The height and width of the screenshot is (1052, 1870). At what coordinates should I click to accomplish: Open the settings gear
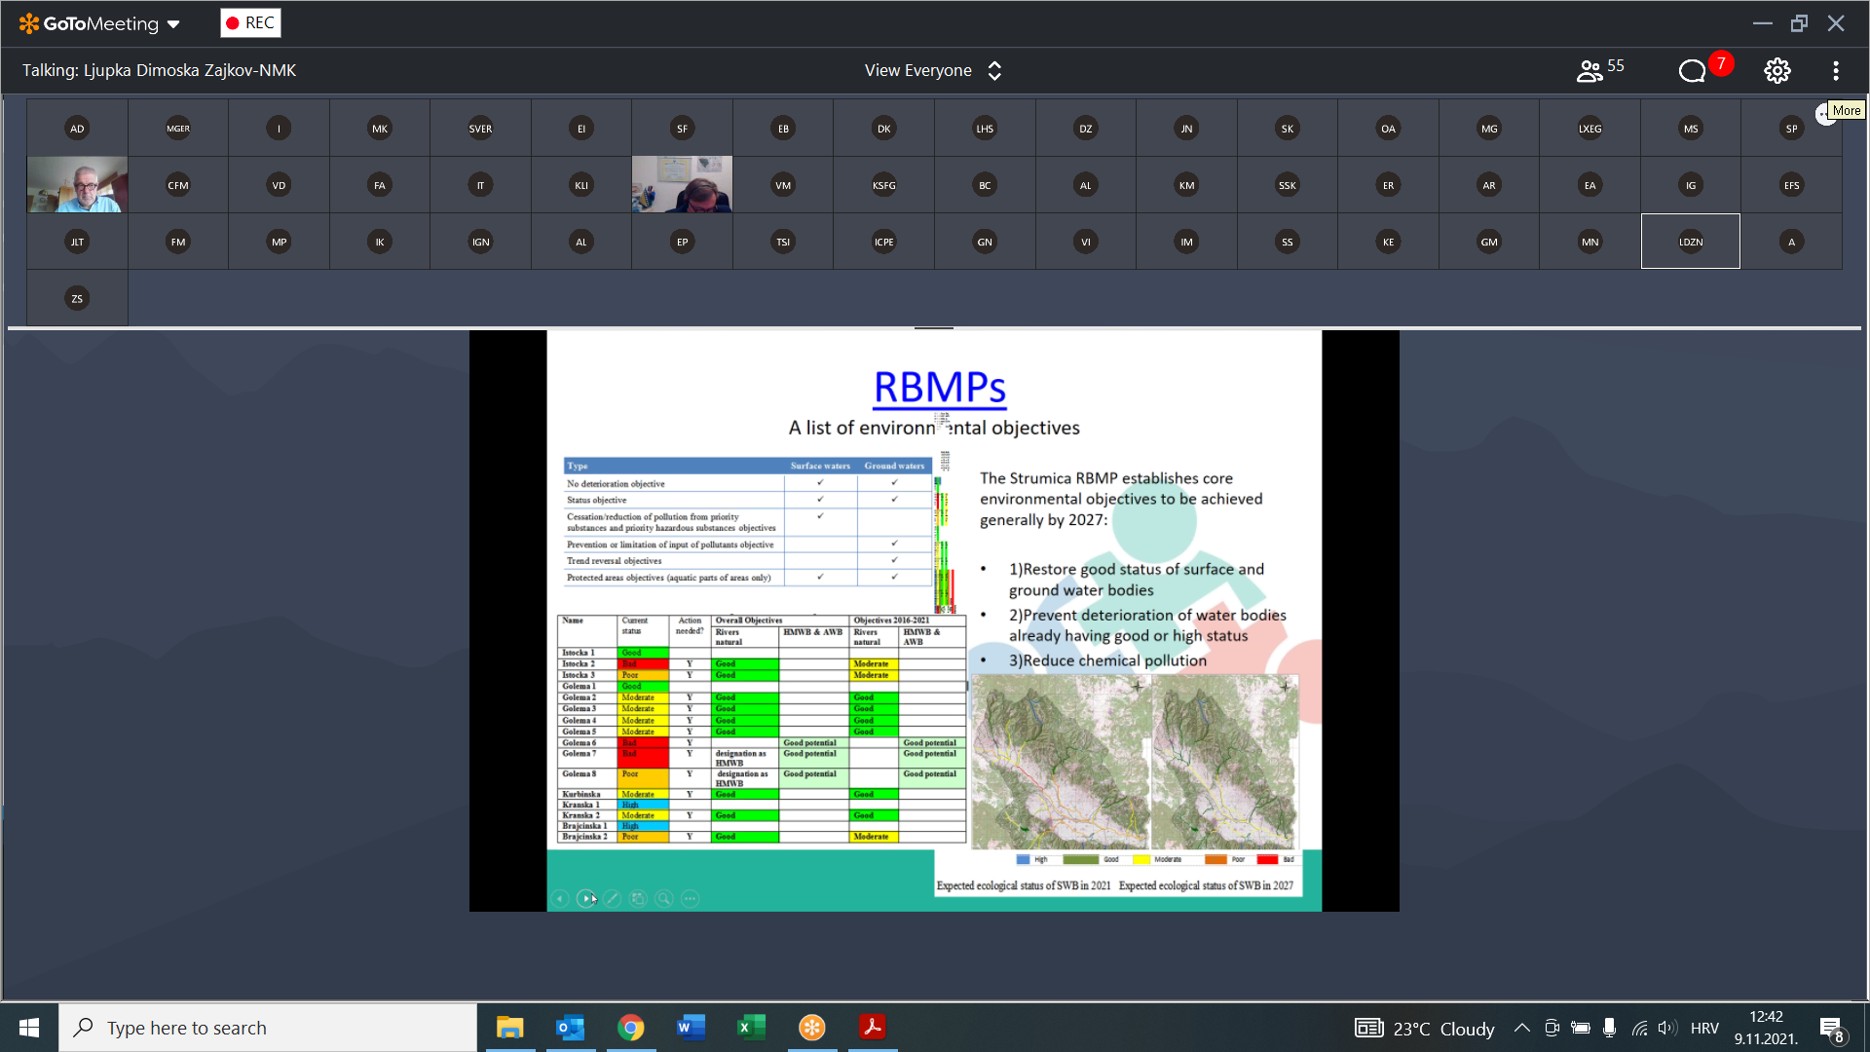1776,70
